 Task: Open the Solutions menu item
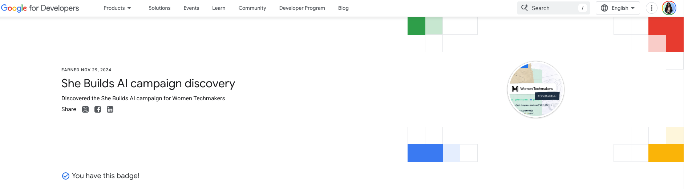coord(159,8)
